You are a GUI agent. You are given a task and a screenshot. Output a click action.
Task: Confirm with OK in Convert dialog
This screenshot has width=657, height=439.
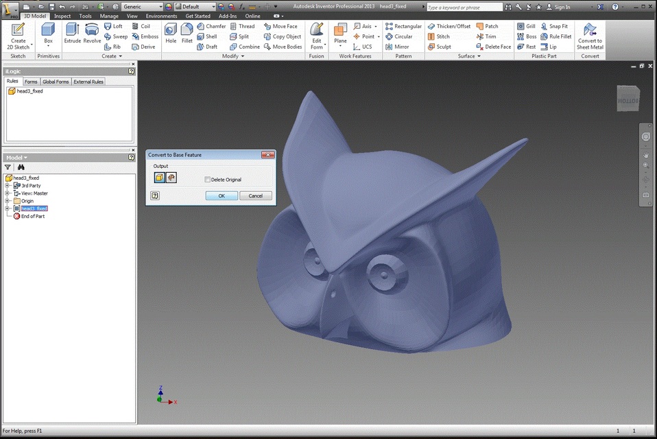[222, 195]
